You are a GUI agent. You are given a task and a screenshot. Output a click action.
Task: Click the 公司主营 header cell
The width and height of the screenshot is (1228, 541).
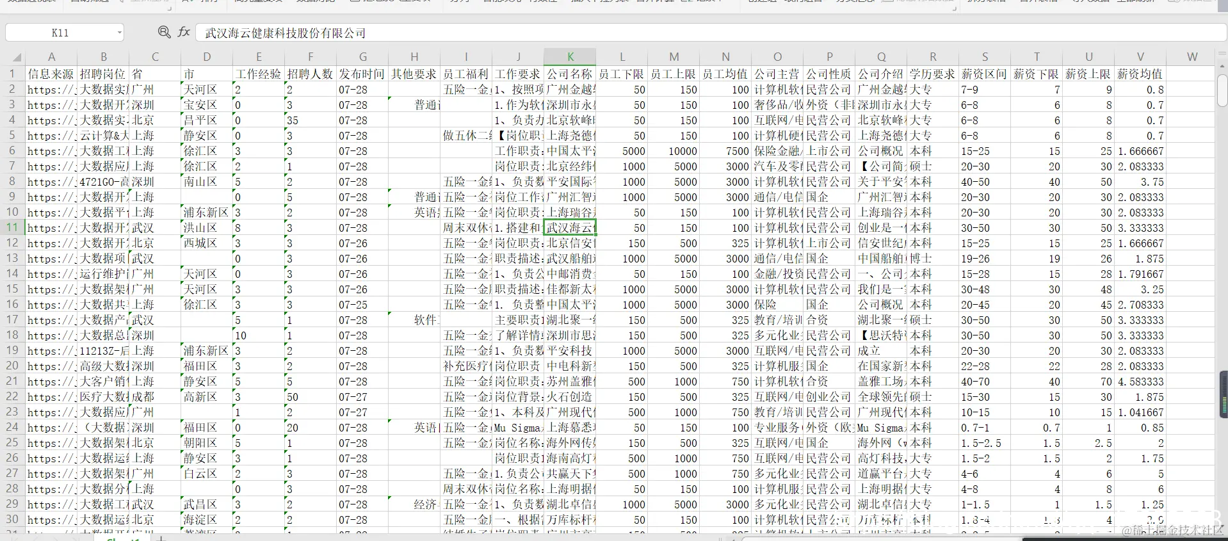tap(777, 74)
